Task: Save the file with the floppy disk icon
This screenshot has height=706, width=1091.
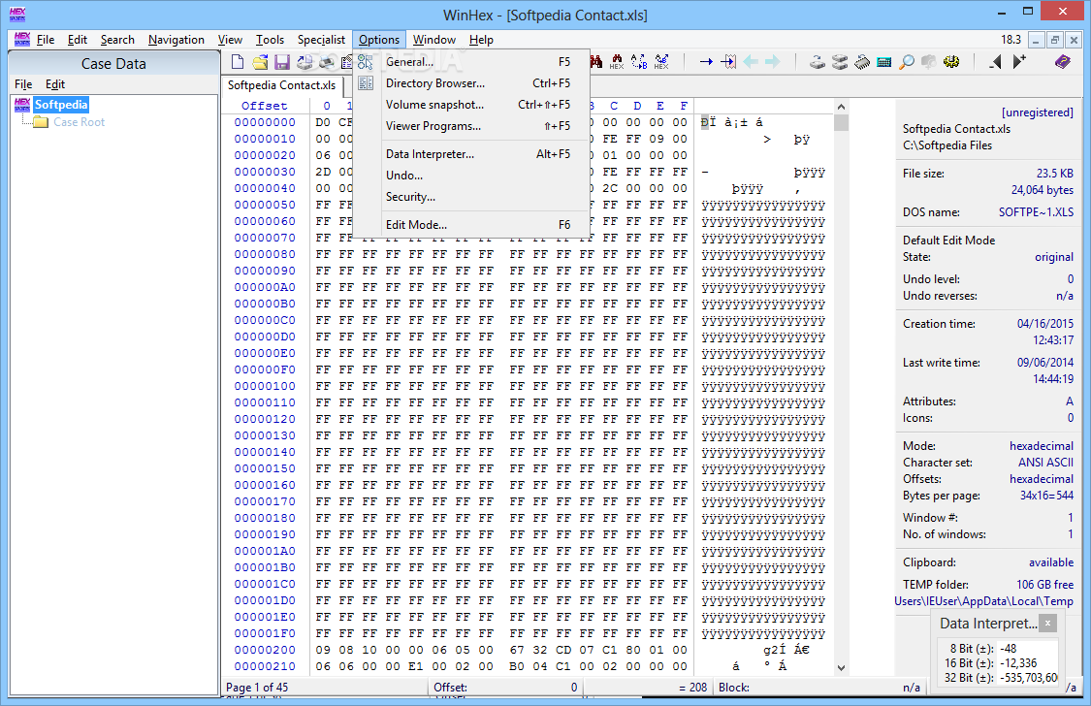Action: coord(282,62)
